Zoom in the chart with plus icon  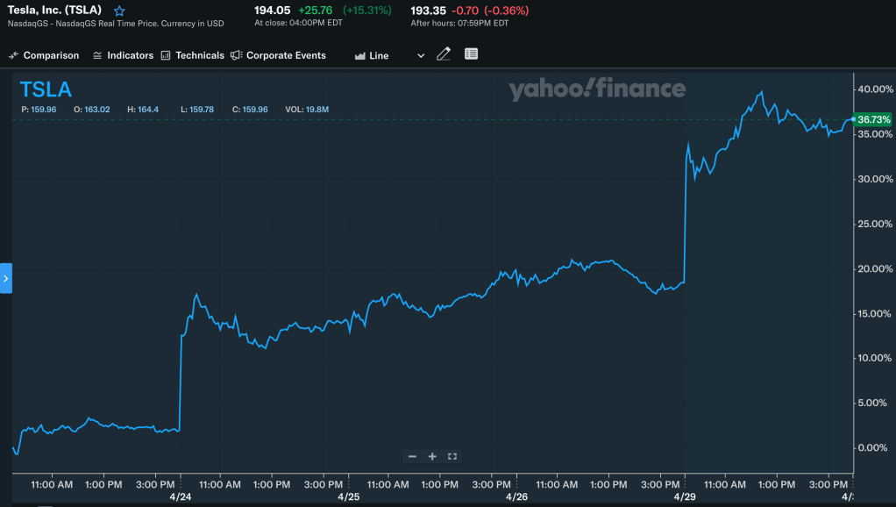(x=432, y=456)
